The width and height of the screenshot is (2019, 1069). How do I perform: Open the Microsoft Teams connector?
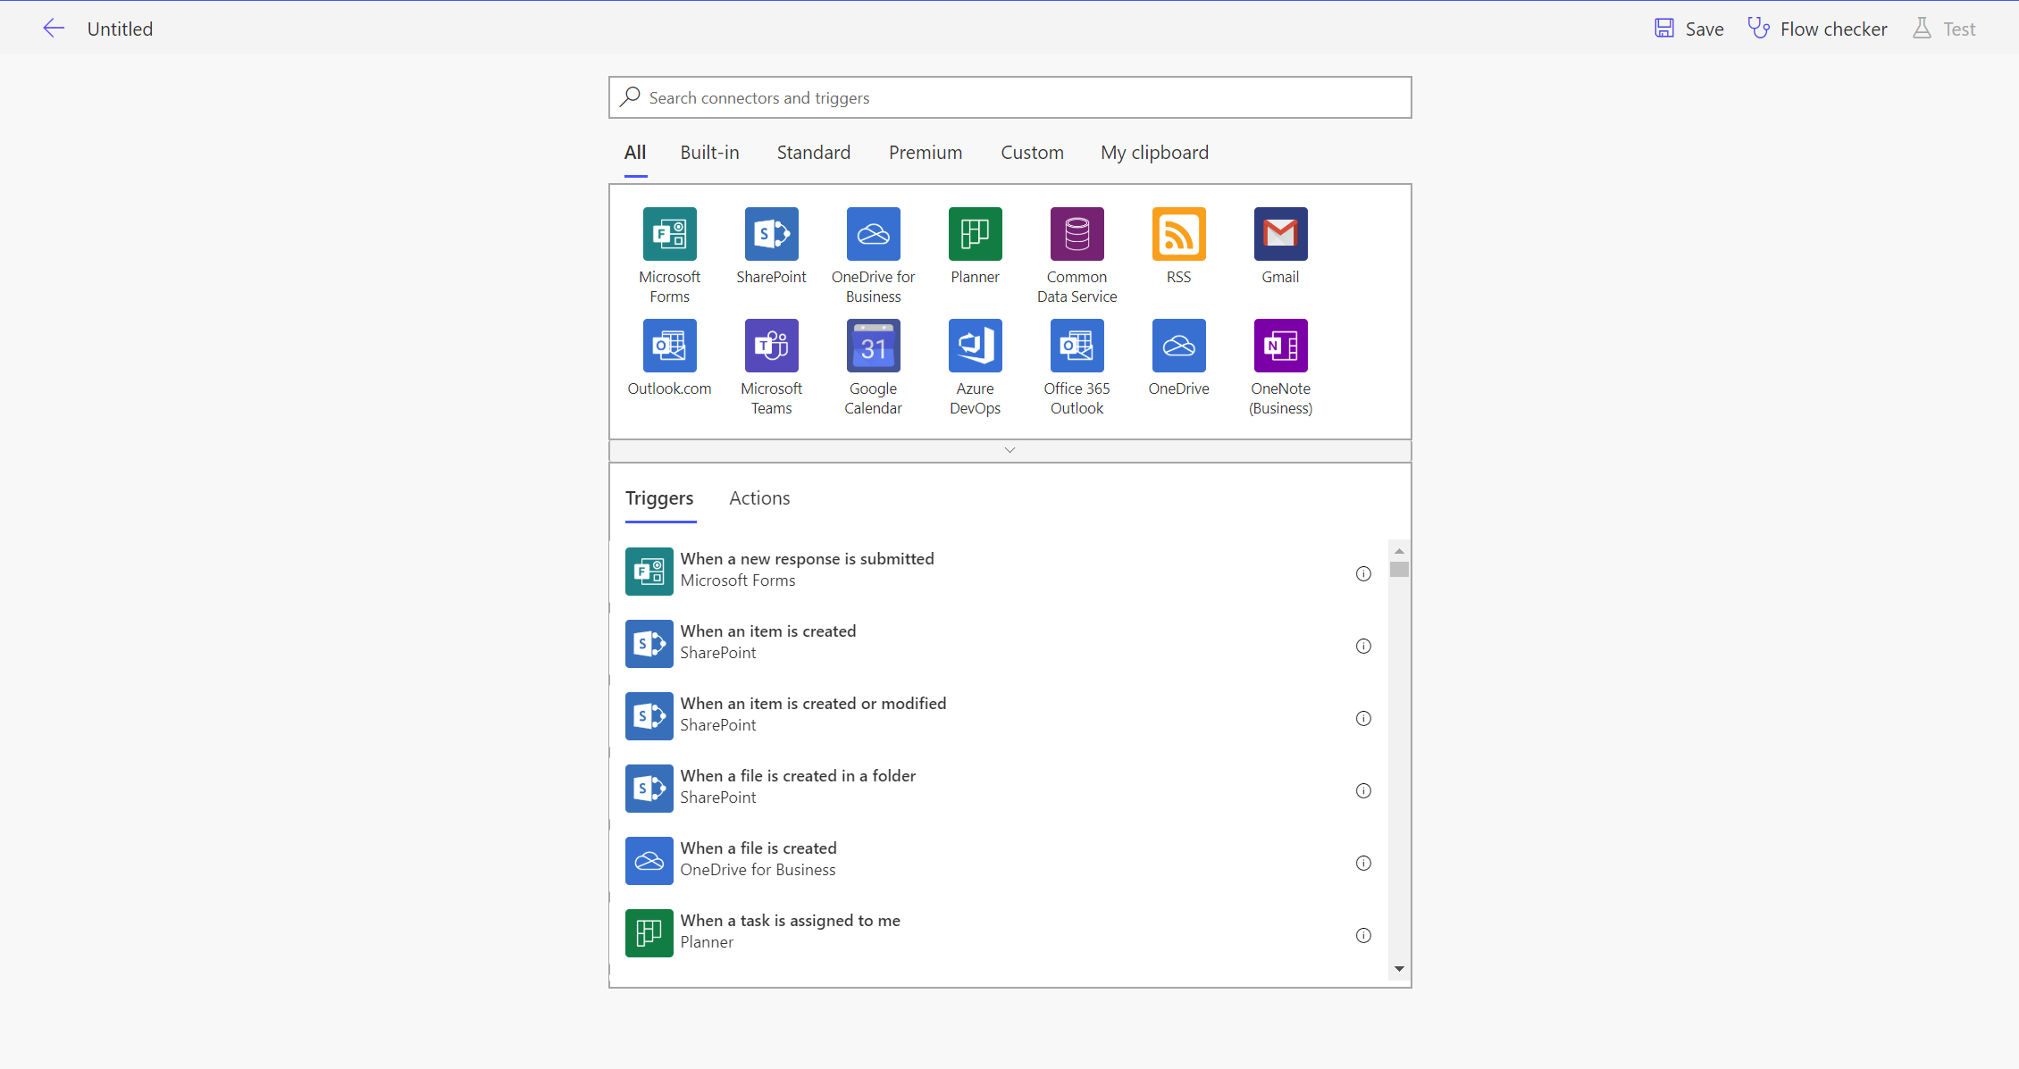pyautogui.click(x=771, y=346)
